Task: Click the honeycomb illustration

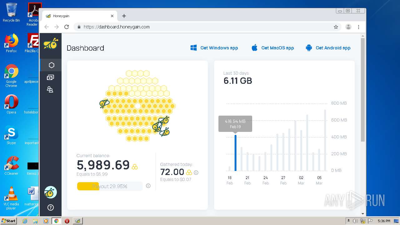Action: coord(137,106)
